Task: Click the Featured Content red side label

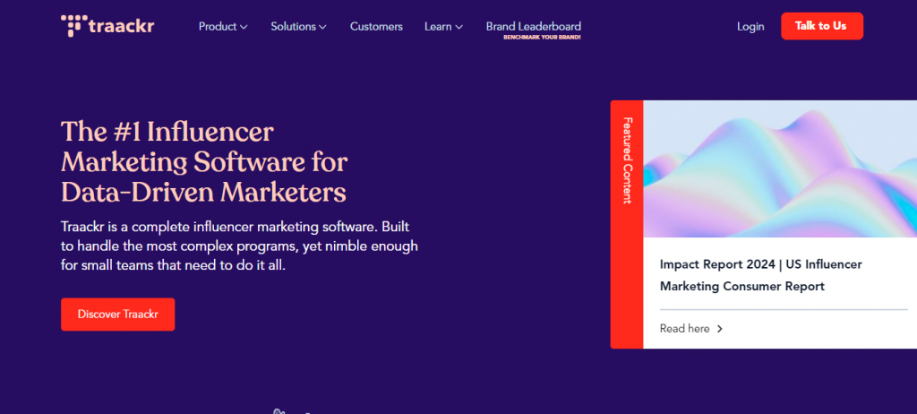Action: point(627,224)
